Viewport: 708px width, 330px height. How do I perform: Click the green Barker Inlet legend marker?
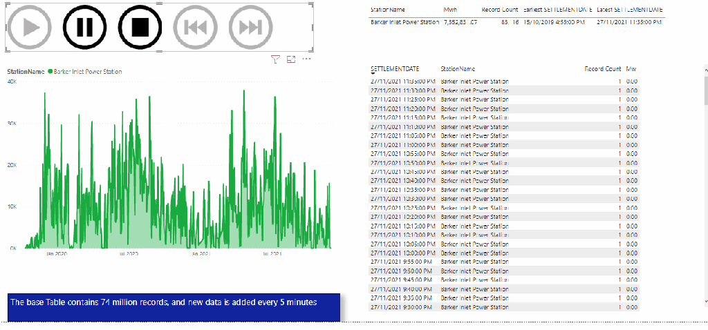click(51, 72)
